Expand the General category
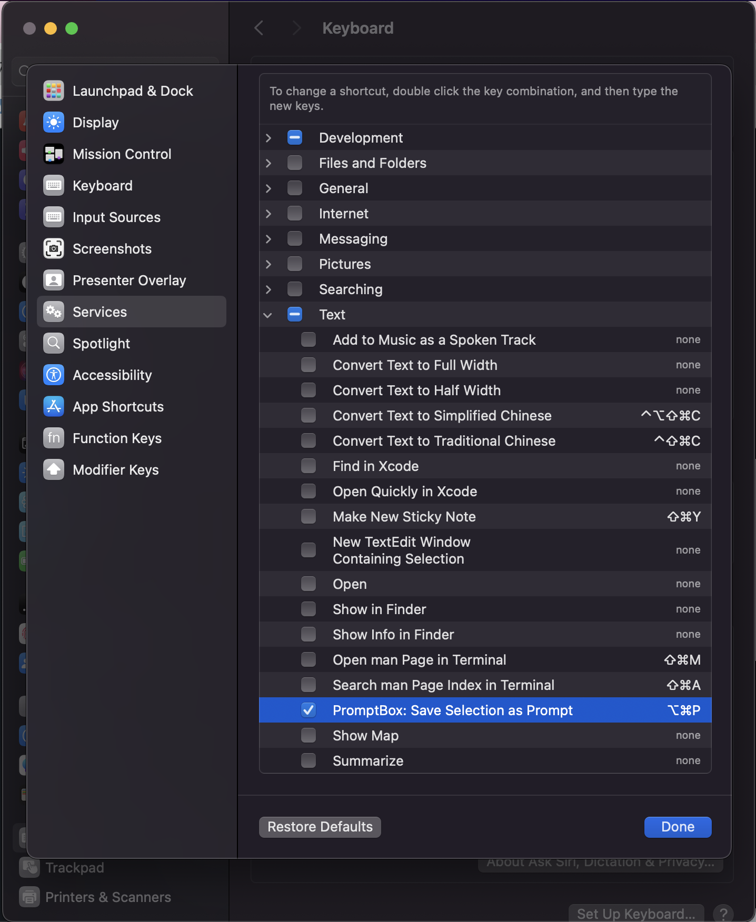The width and height of the screenshot is (756, 922). coord(268,188)
